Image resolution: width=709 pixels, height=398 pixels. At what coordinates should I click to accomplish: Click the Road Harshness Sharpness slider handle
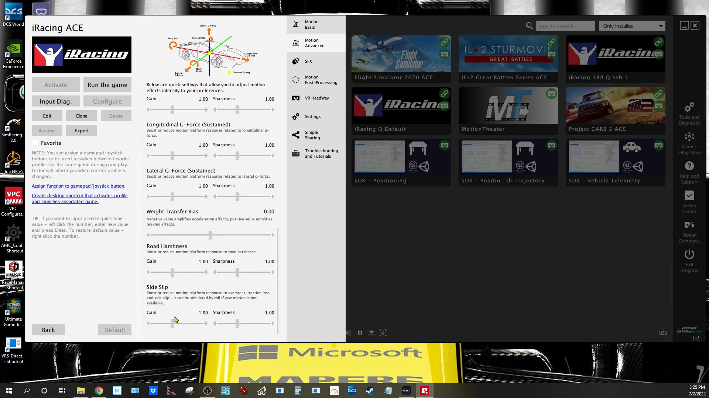237,272
